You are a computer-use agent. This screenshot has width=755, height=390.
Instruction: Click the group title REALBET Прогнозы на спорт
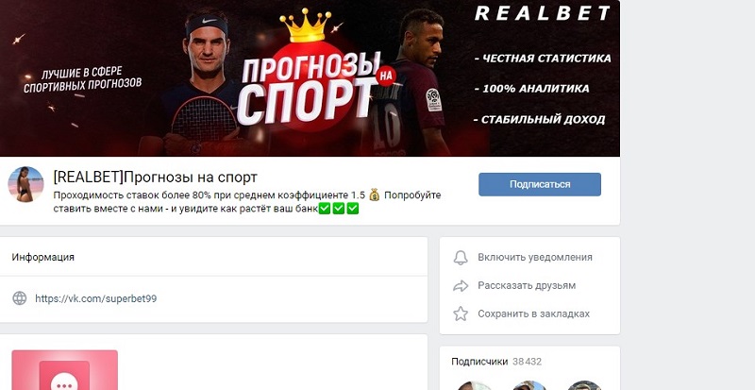point(155,178)
